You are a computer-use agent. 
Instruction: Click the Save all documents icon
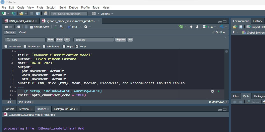click(x=38, y=14)
